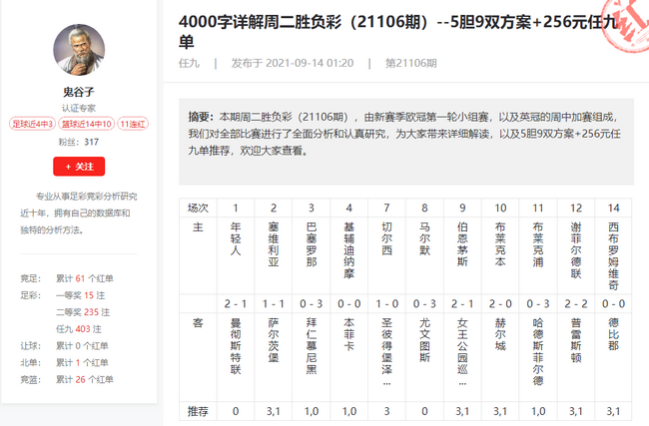This screenshot has height=426, width=649.
Task: Click score 2 - 2 under 谢菲尔德联
Action: 576,304
